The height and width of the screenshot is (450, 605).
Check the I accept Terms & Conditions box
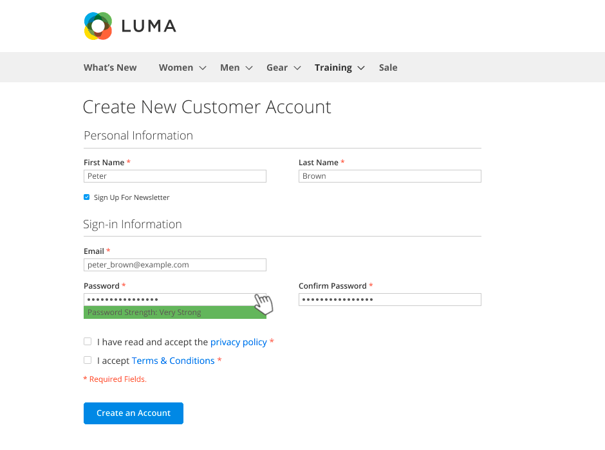88,360
